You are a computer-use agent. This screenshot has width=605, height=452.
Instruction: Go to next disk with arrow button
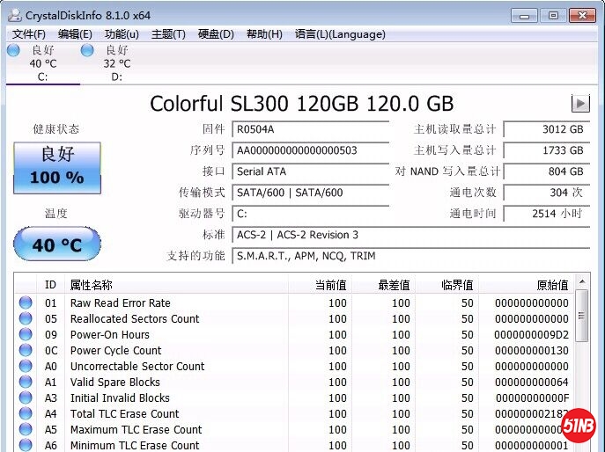click(580, 103)
